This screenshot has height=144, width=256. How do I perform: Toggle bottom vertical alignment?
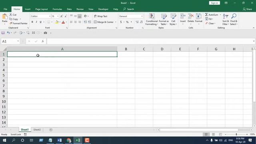click(80, 16)
